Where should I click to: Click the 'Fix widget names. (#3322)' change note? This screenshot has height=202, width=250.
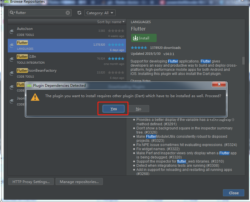pyautogui.click(x=158, y=149)
